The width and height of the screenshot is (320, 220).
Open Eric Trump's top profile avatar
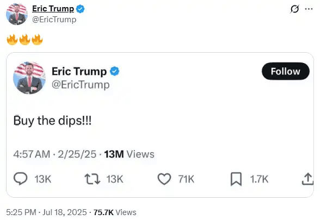click(x=17, y=14)
